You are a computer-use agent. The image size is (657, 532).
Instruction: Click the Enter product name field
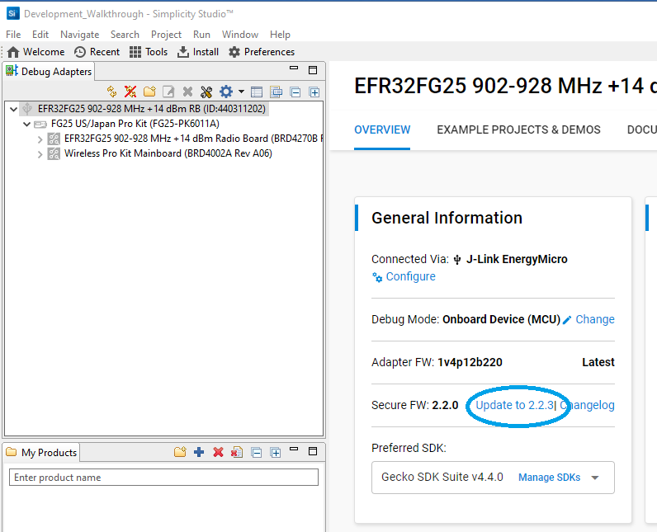tap(163, 478)
